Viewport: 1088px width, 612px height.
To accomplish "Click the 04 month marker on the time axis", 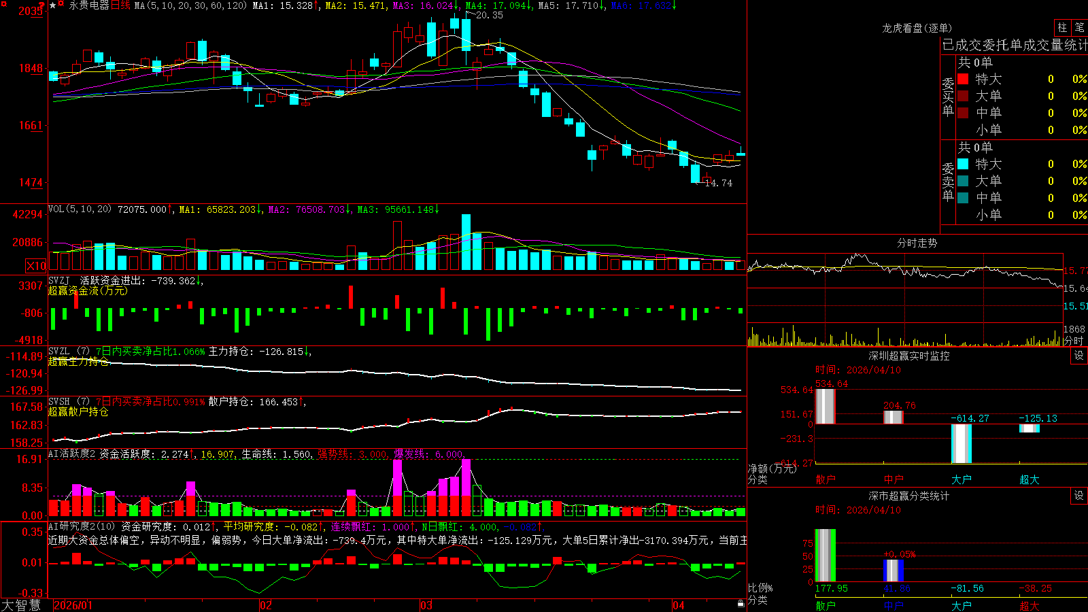I will 679,605.
